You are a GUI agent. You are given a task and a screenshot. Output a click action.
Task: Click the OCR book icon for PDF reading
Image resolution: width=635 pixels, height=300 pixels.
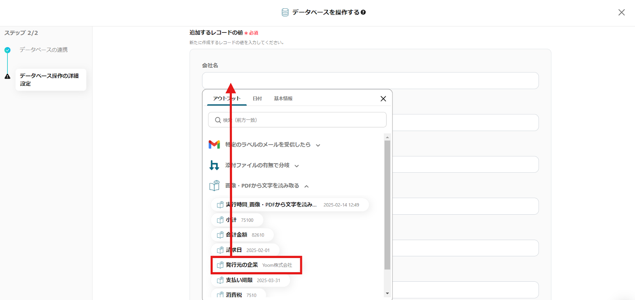[214, 186]
